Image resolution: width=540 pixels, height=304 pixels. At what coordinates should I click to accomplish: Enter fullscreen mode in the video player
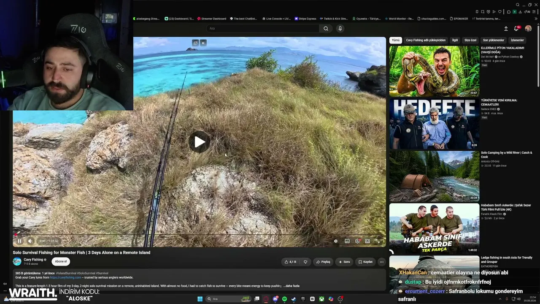click(x=378, y=241)
